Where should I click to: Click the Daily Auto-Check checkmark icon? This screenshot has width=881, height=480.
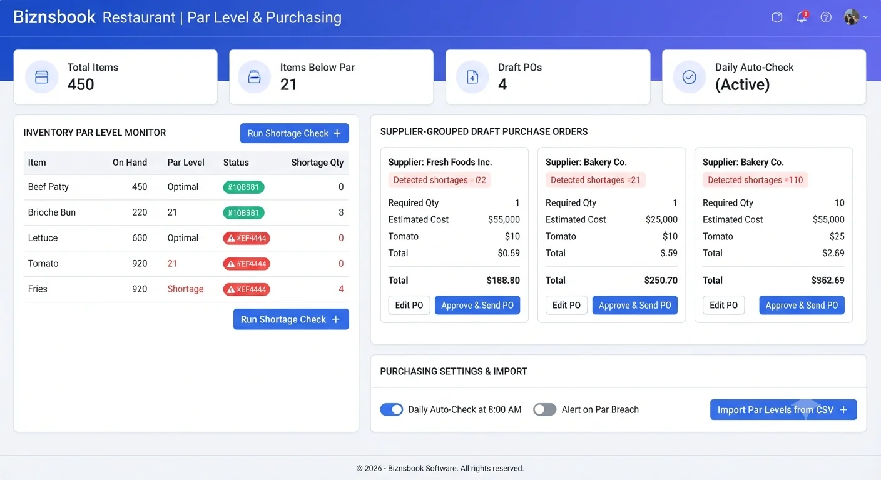(x=689, y=77)
